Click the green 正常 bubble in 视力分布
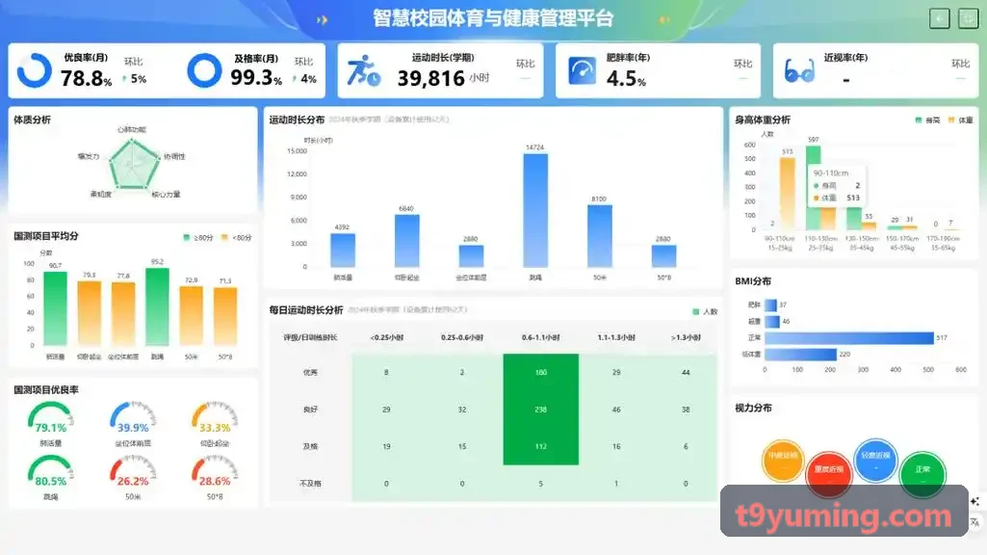The height and width of the screenshot is (555, 987). 922,473
